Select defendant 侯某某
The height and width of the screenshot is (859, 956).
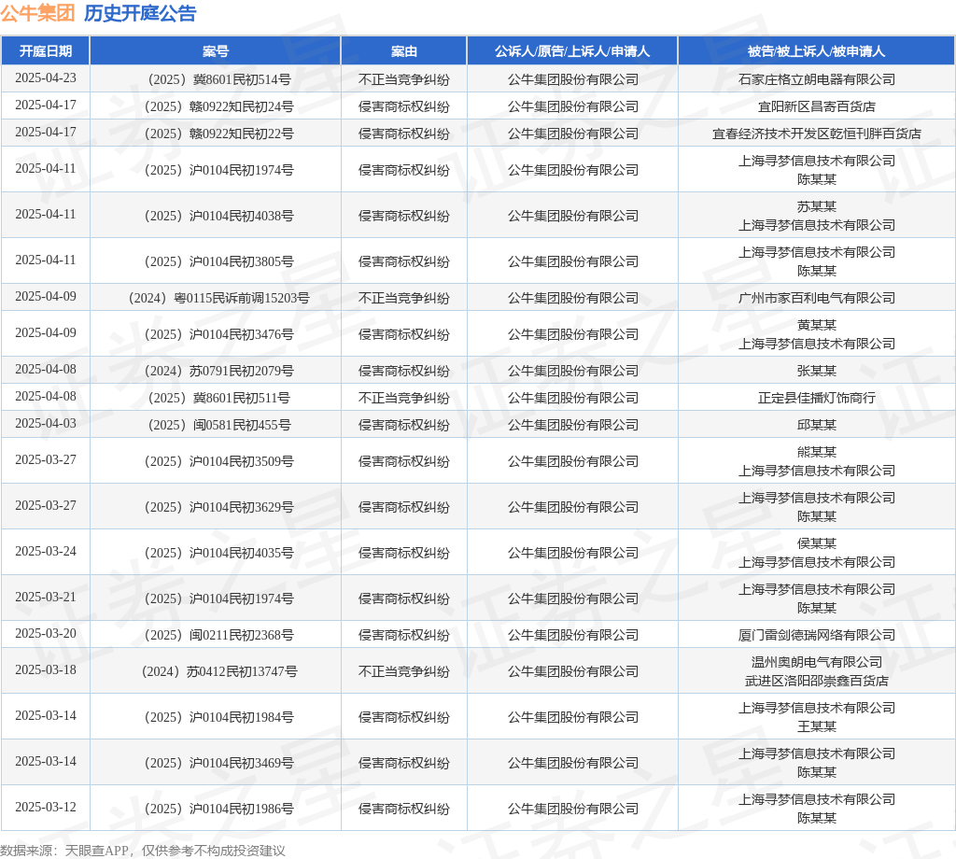(x=817, y=543)
